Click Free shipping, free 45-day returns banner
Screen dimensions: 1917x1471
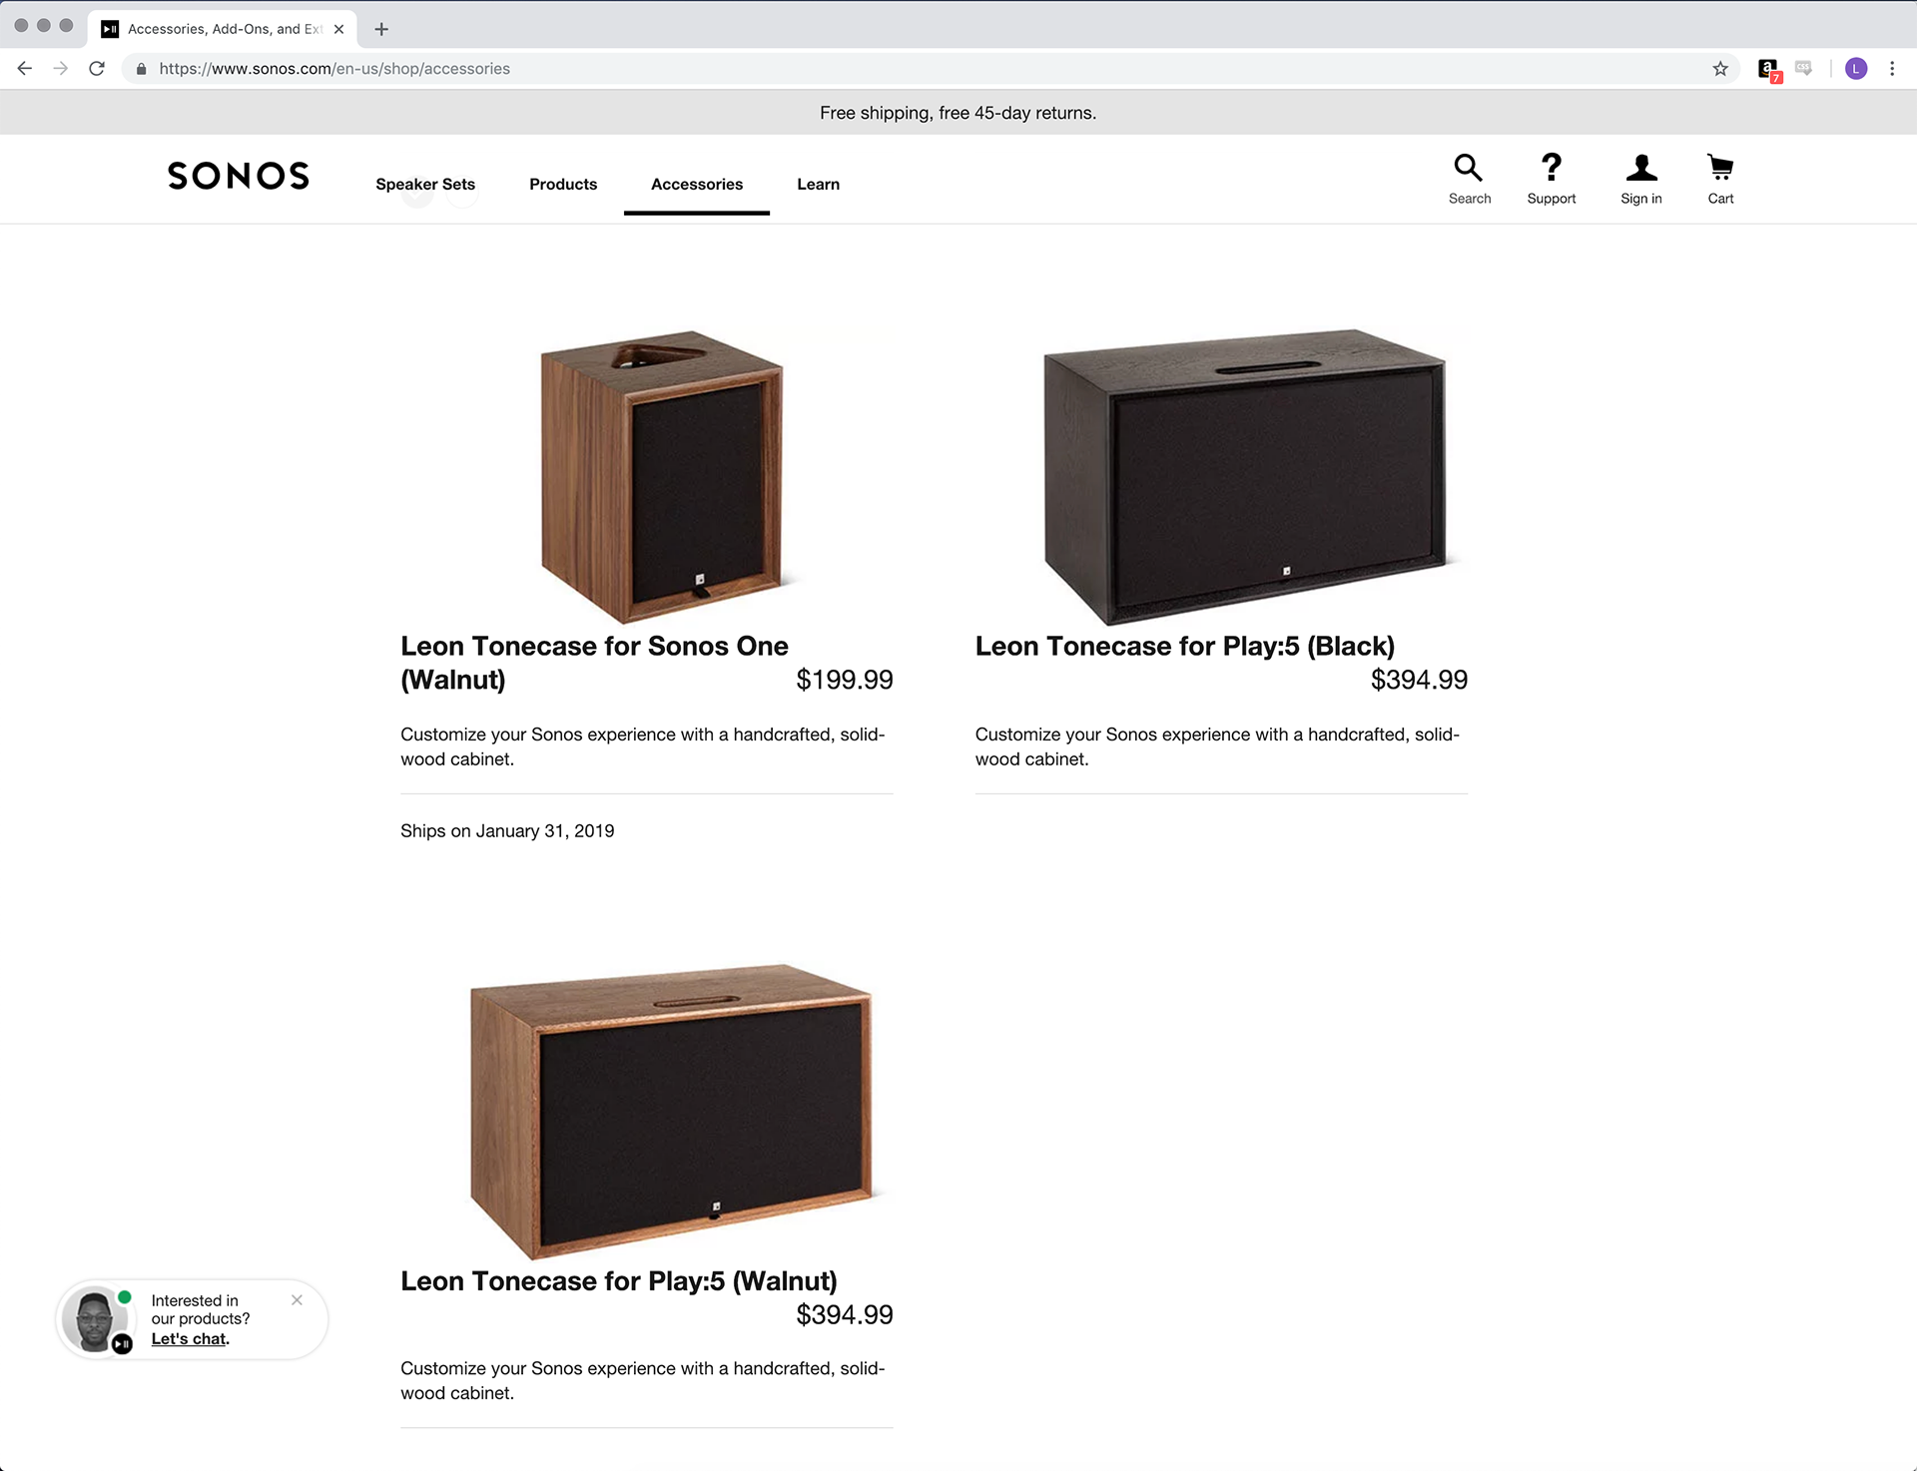click(x=958, y=113)
